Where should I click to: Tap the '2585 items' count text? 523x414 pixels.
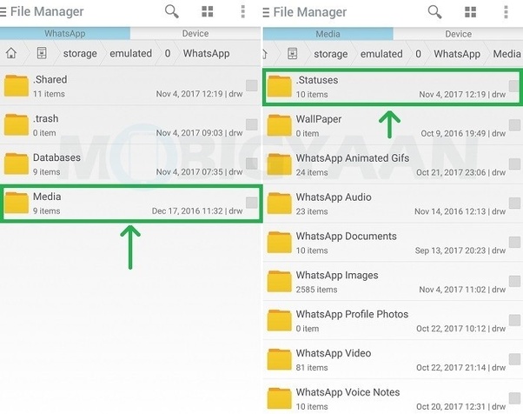pyautogui.click(x=316, y=290)
